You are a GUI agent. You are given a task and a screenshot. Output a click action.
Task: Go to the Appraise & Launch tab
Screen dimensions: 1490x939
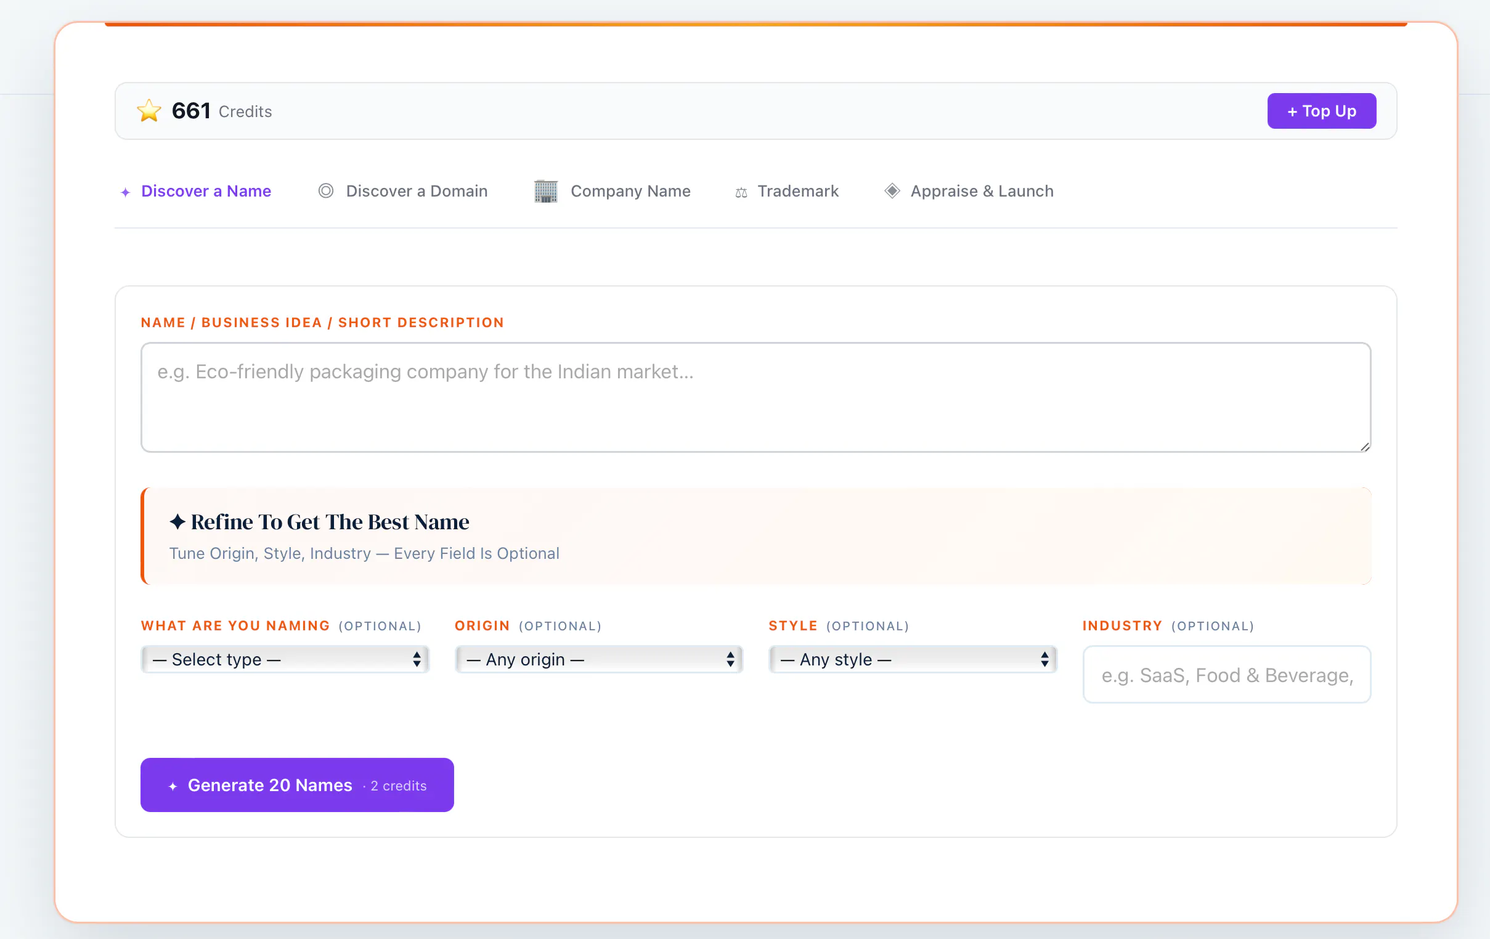[969, 191]
